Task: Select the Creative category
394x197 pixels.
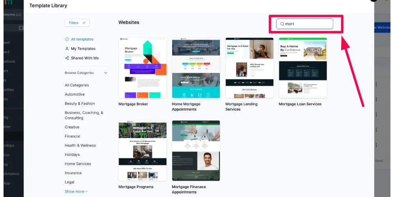Action: click(x=72, y=127)
